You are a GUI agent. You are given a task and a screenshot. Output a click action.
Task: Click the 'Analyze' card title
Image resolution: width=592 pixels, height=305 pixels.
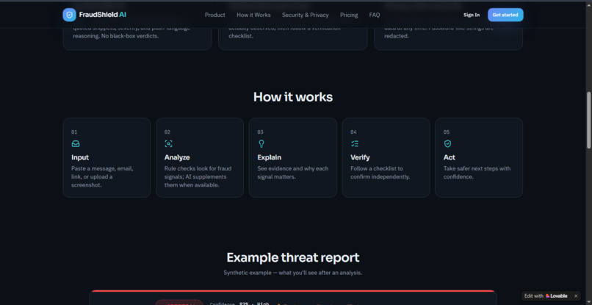[177, 157]
